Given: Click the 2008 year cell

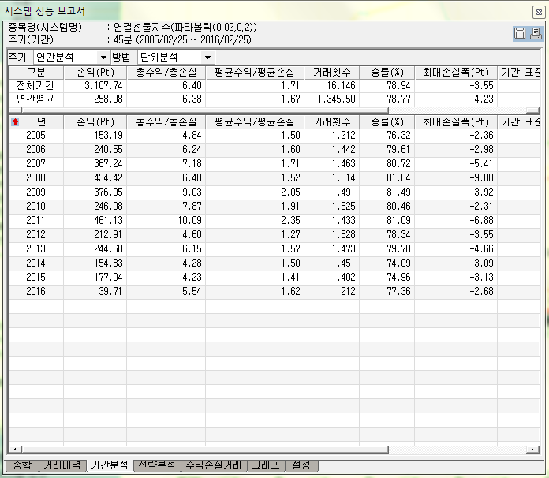Looking at the screenshot, I should coord(35,178).
